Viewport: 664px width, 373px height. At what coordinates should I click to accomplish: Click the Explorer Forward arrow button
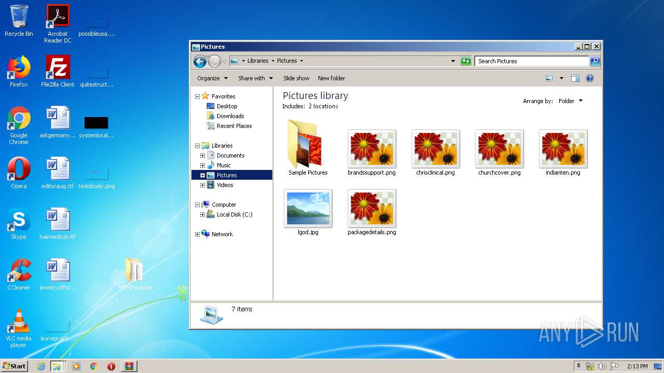tap(214, 61)
